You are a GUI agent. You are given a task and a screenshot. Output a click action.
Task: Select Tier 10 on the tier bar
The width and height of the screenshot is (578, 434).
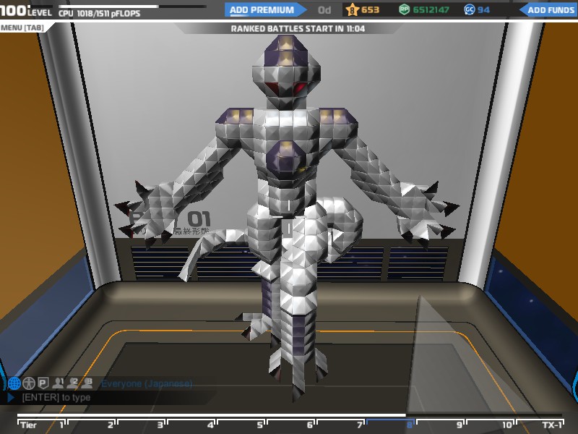tap(491, 425)
